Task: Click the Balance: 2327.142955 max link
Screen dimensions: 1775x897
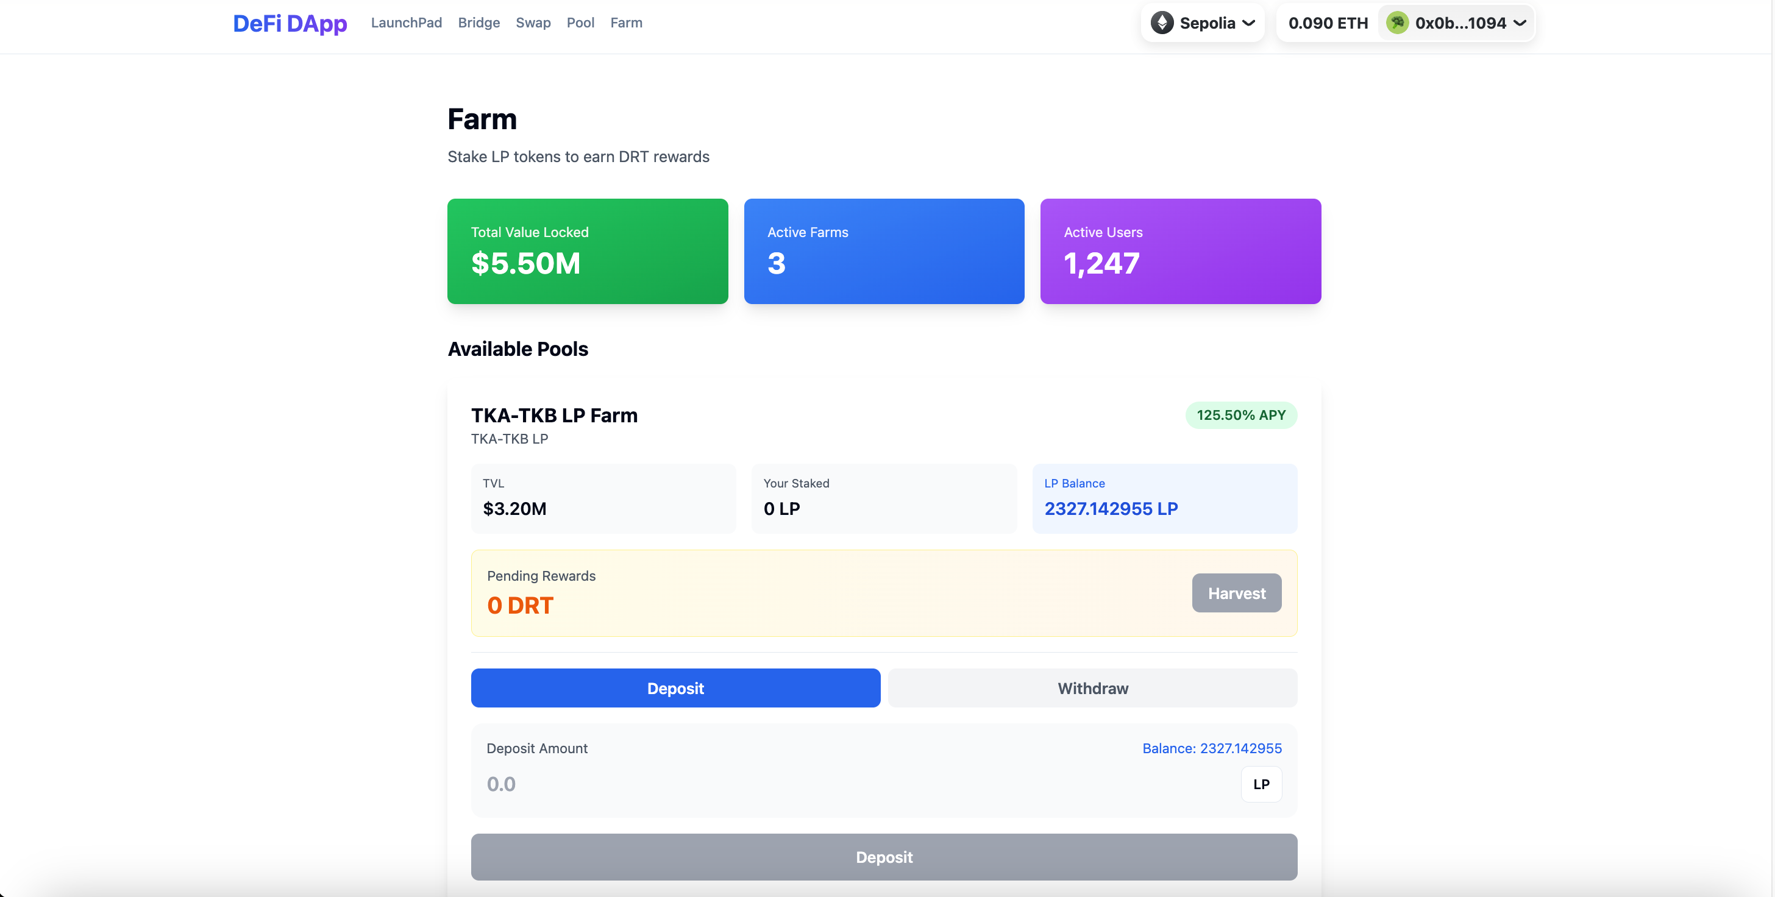Action: (x=1211, y=748)
